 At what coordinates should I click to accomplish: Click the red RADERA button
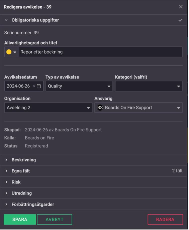[x=165, y=220]
